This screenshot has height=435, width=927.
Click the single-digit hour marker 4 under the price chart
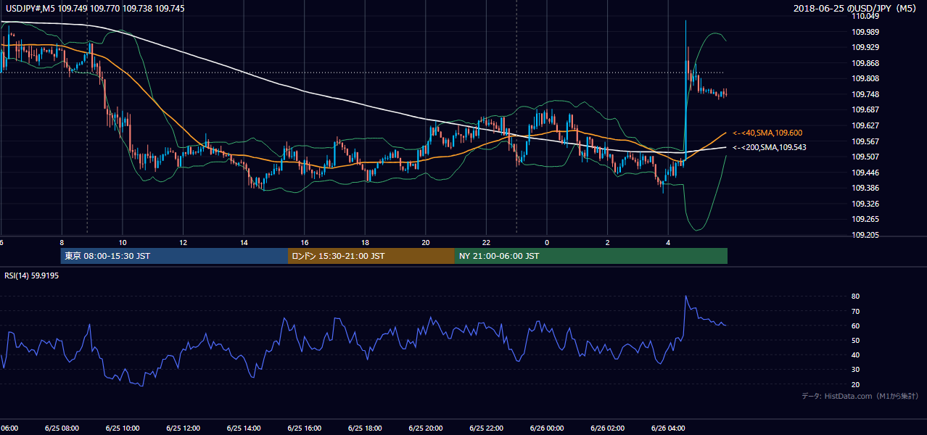pyautogui.click(x=668, y=242)
